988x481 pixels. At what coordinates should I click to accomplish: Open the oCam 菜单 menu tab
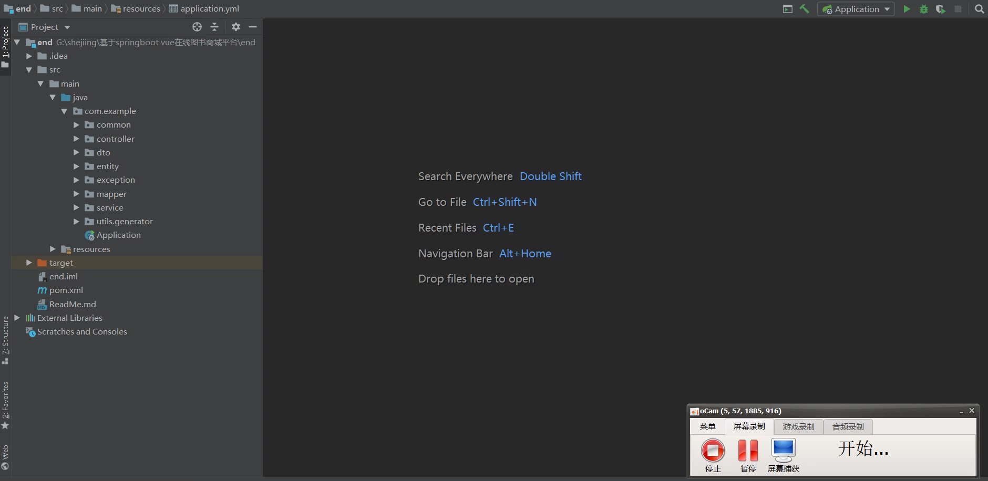707,426
